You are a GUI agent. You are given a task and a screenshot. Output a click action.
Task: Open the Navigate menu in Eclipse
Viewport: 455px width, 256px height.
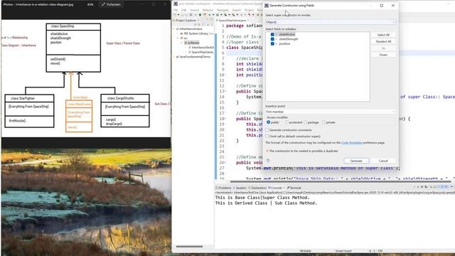click(223, 10)
